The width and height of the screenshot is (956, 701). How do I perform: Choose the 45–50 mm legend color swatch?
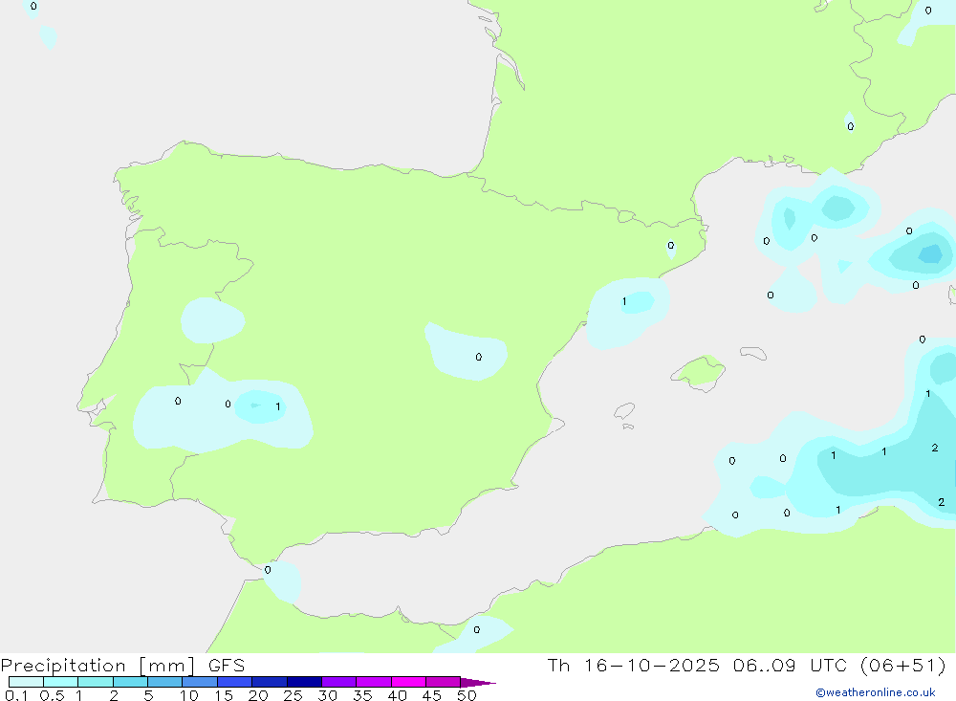[443, 682]
